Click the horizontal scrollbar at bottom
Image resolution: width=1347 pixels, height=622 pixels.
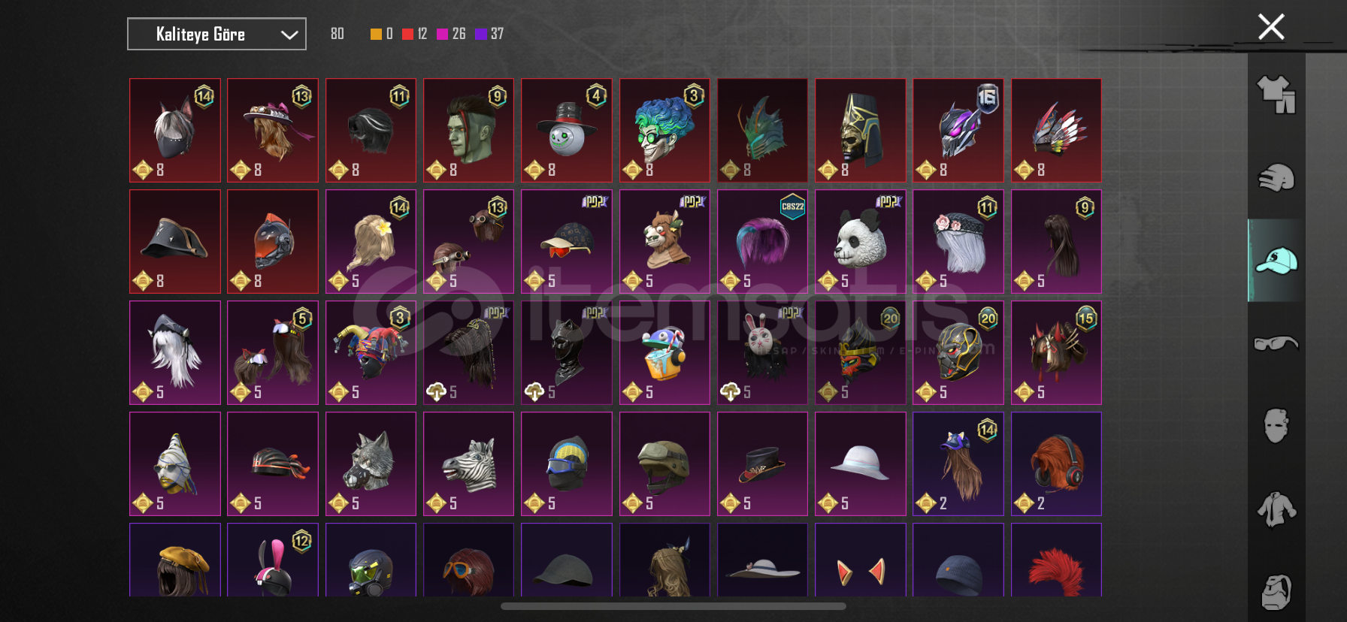click(673, 606)
